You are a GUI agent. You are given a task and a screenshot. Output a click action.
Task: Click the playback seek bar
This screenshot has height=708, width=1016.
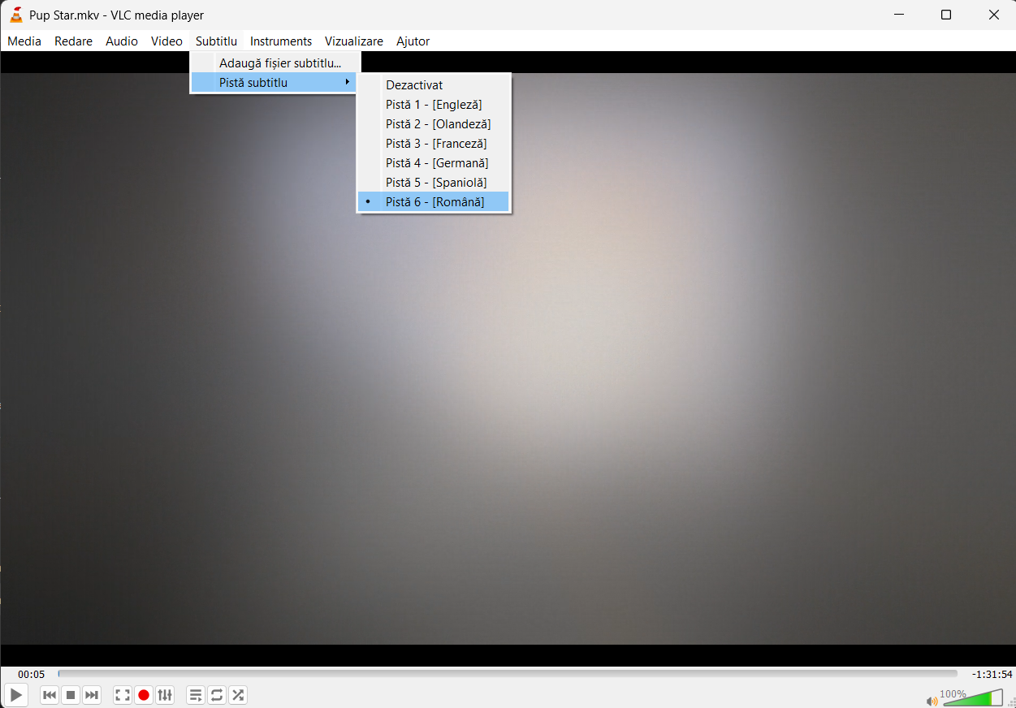(508, 674)
